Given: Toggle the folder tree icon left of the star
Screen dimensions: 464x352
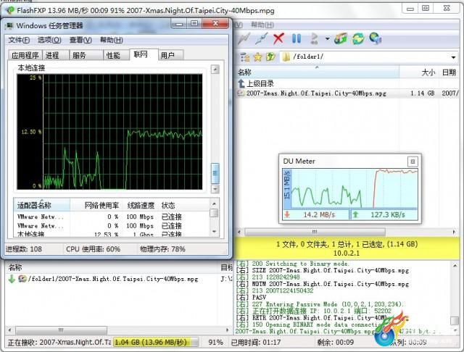Looking at the screenshot, I should click(x=245, y=57).
